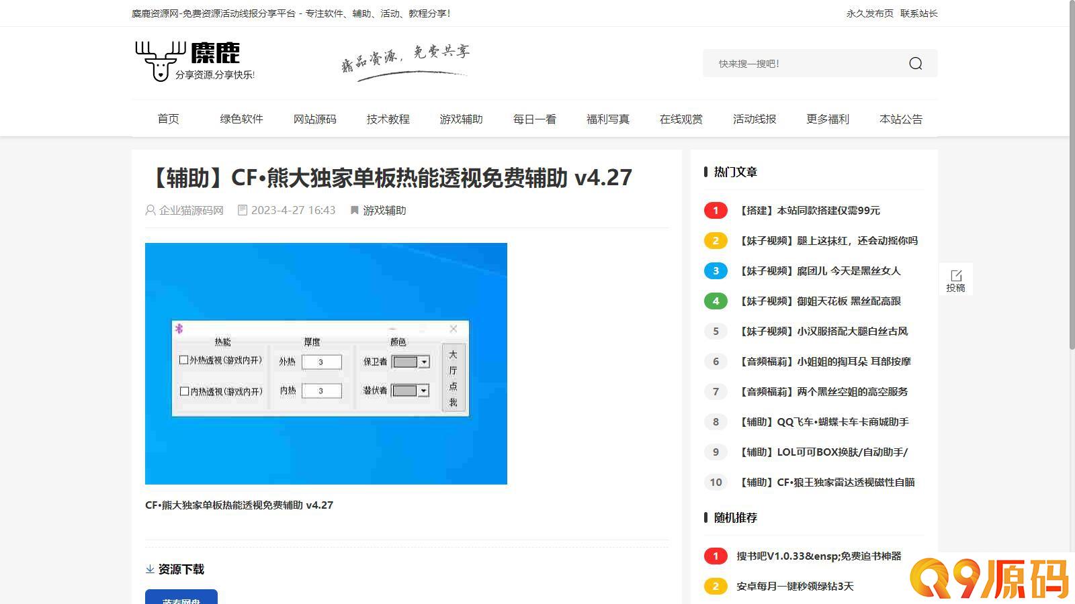Select the 技术教程 navigation item
This screenshot has height=604, width=1075.
[x=388, y=119]
